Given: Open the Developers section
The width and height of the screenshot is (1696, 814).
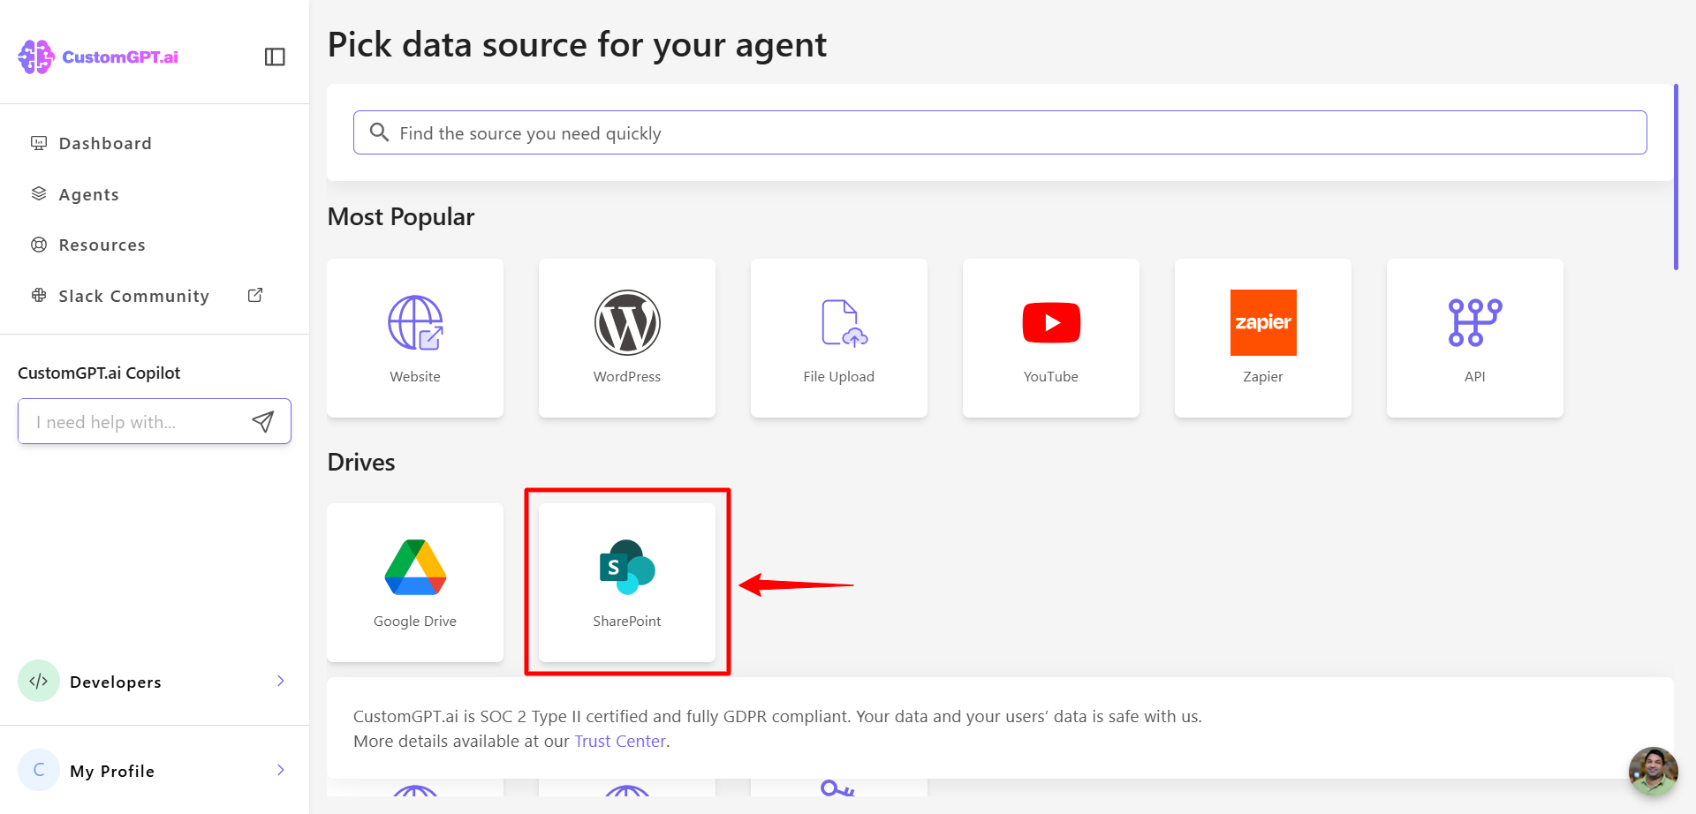Looking at the screenshot, I should point(155,682).
